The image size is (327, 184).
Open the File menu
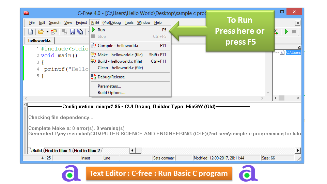[32, 22]
